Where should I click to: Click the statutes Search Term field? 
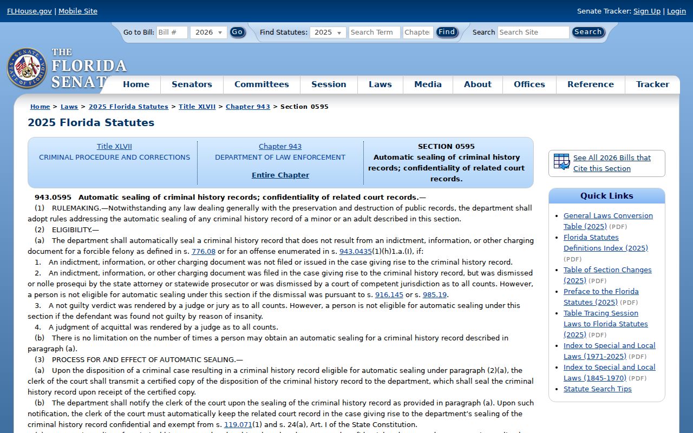click(375, 32)
